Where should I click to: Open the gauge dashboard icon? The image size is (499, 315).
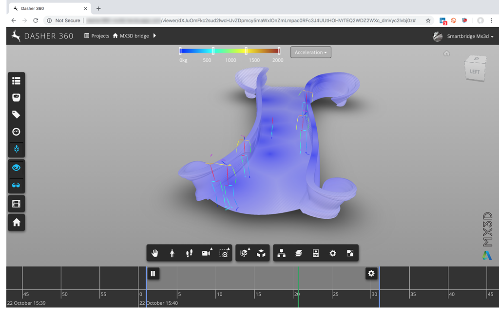(16, 132)
